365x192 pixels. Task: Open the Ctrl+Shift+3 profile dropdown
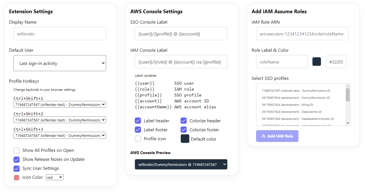(x=60, y=135)
